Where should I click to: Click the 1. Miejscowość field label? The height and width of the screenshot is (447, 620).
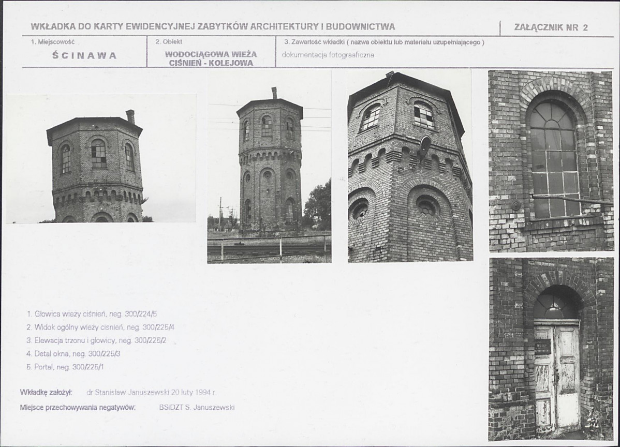coord(53,42)
